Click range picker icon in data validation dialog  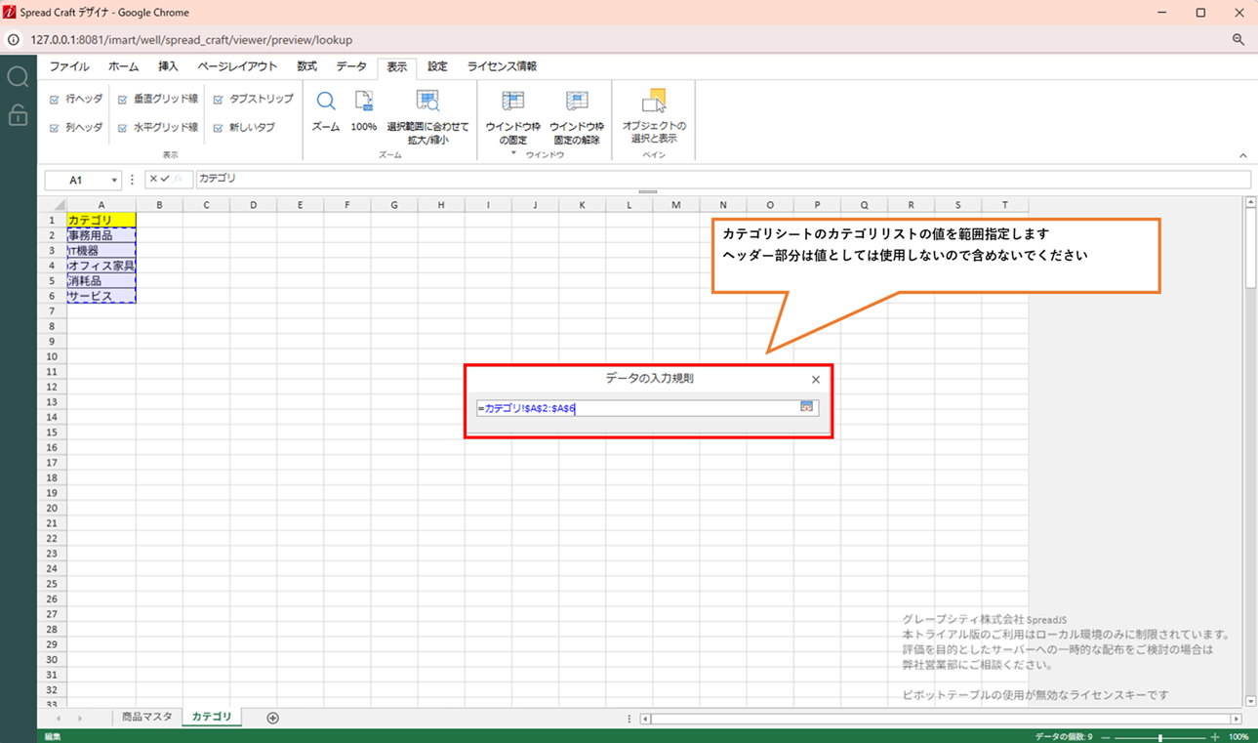pyautogui.click(x=807, y=407)
